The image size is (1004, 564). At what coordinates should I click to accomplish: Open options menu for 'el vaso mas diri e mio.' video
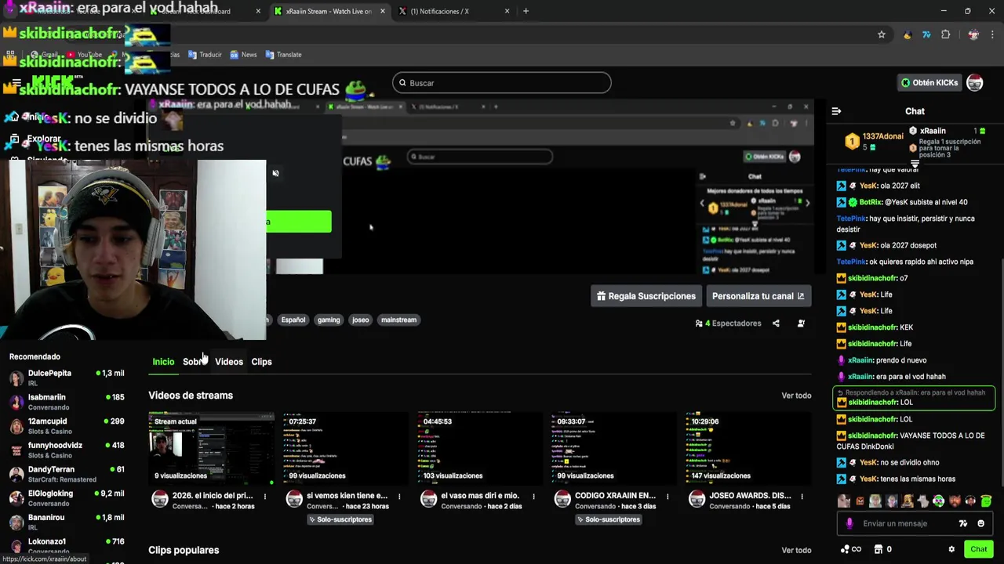[x=534, y=496]
